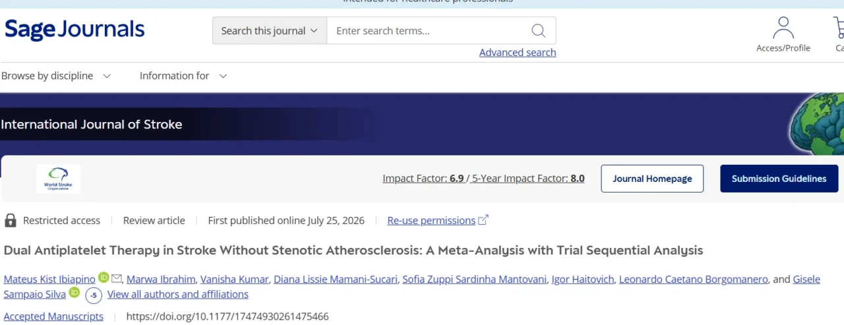The height and width of the screenshot is (325, 844).
Task: Open author Leonardo Caetano Borgomanero
Action: pyautogui.click(x=694, y=280)
